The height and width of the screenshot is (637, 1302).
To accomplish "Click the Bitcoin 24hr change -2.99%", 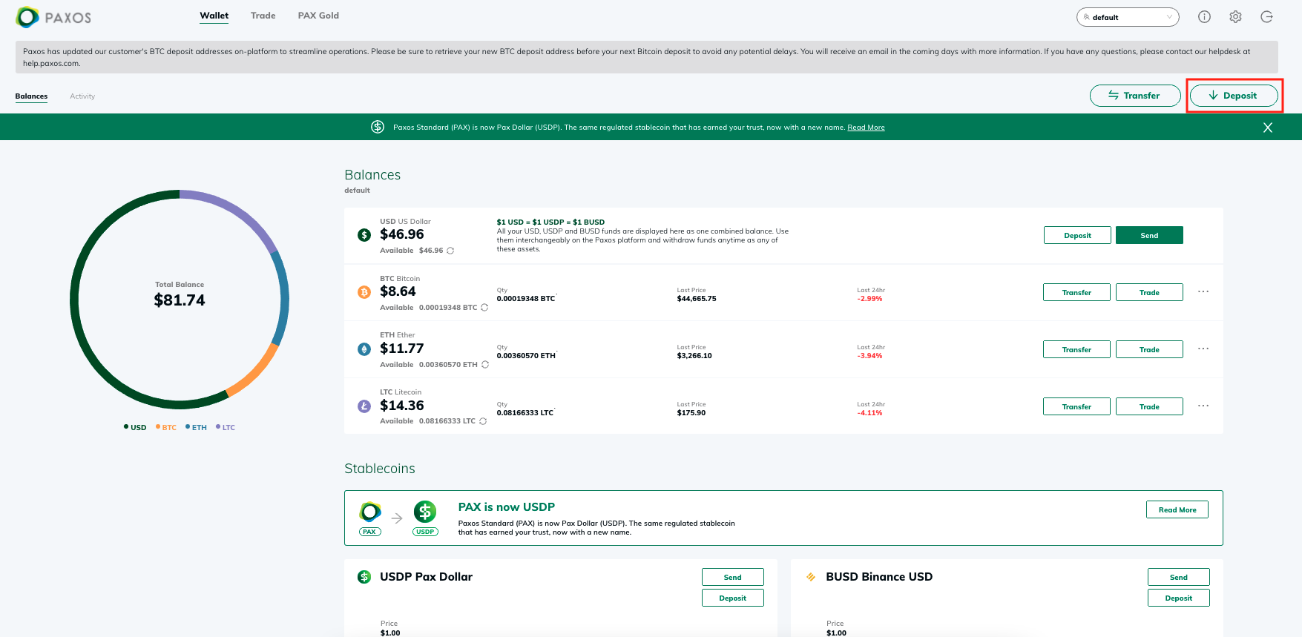I will [x=870, y=299].
